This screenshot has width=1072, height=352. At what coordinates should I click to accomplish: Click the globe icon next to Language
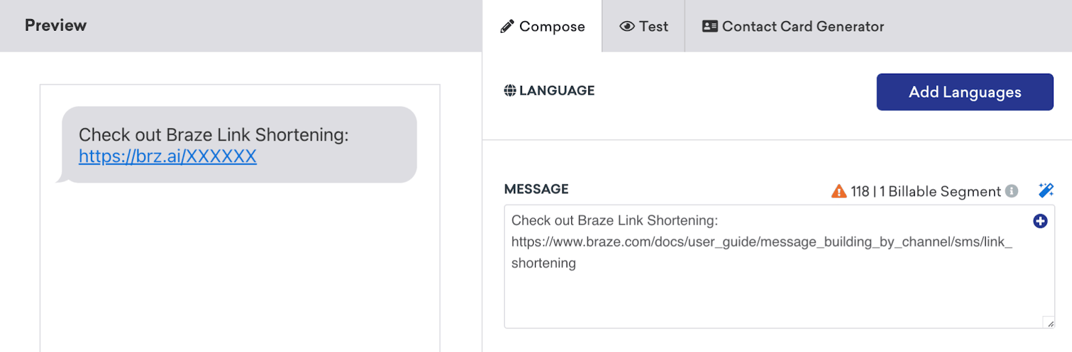coord(510,91)
